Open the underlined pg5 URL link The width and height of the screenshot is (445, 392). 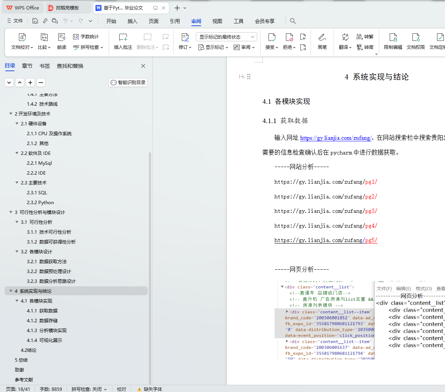pyautogui.click(x=326, y=240)
